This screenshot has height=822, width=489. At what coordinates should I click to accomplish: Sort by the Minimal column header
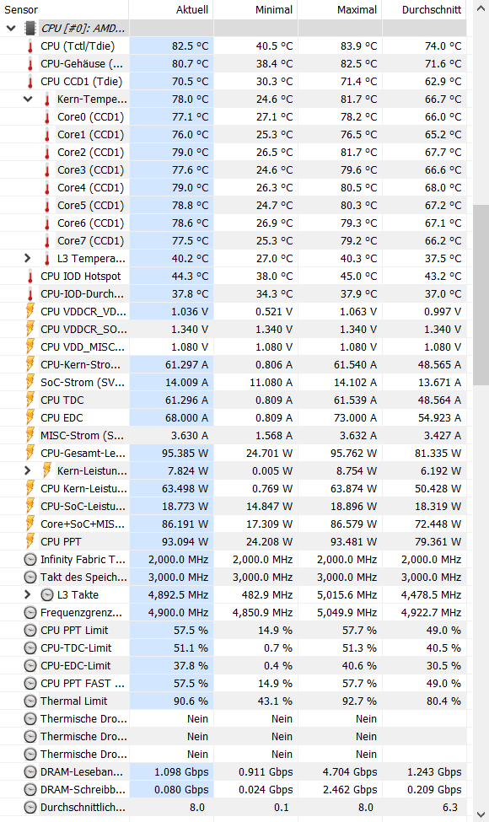click(x=255, y=9)
